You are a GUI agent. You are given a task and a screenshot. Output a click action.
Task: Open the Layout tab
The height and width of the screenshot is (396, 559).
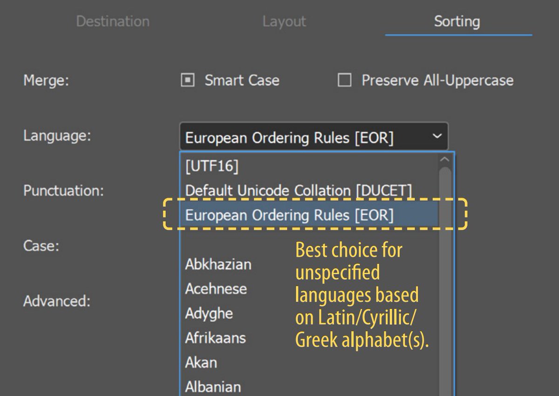click(284, 21)
